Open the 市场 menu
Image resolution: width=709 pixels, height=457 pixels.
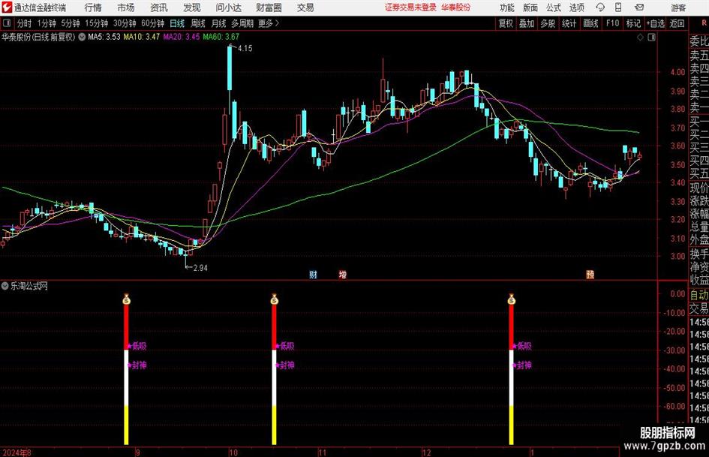(x=126, y=8)
